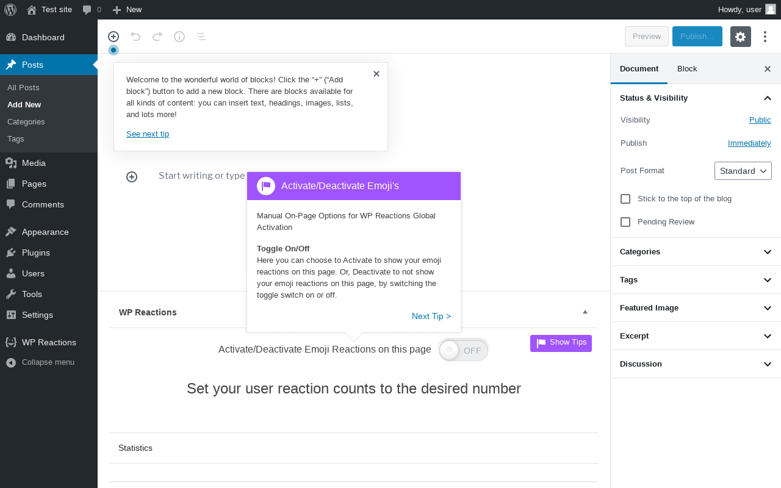
Task: Click the Redo arrow in toolbar
Action: (x=157, y=37)
